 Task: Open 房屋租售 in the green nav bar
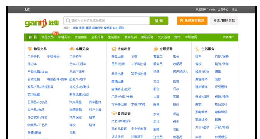(81, 37)
